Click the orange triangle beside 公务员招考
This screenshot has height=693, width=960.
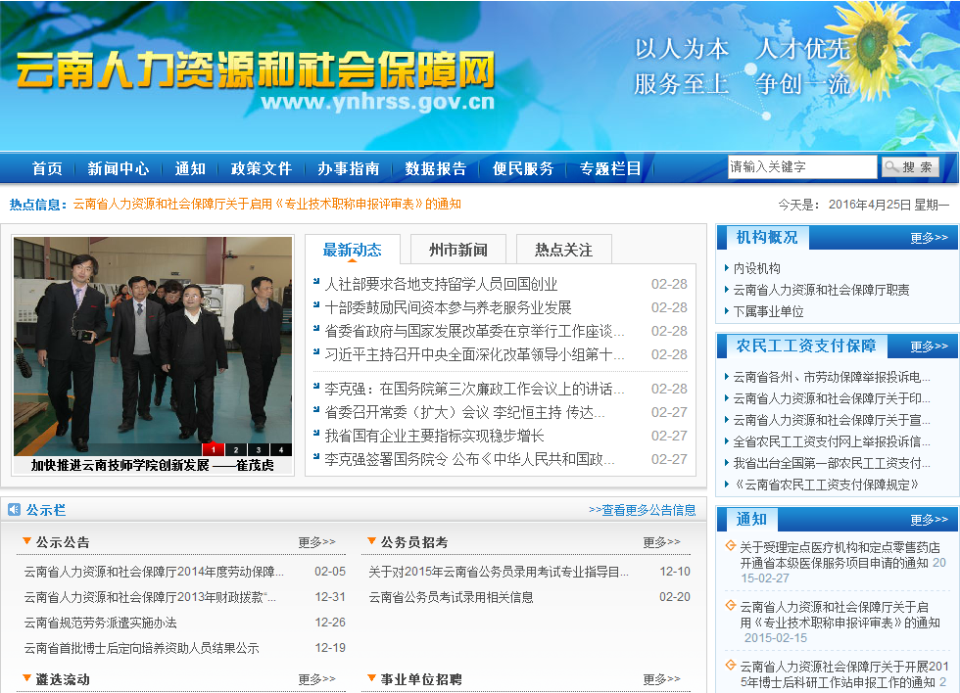point(371,540)
